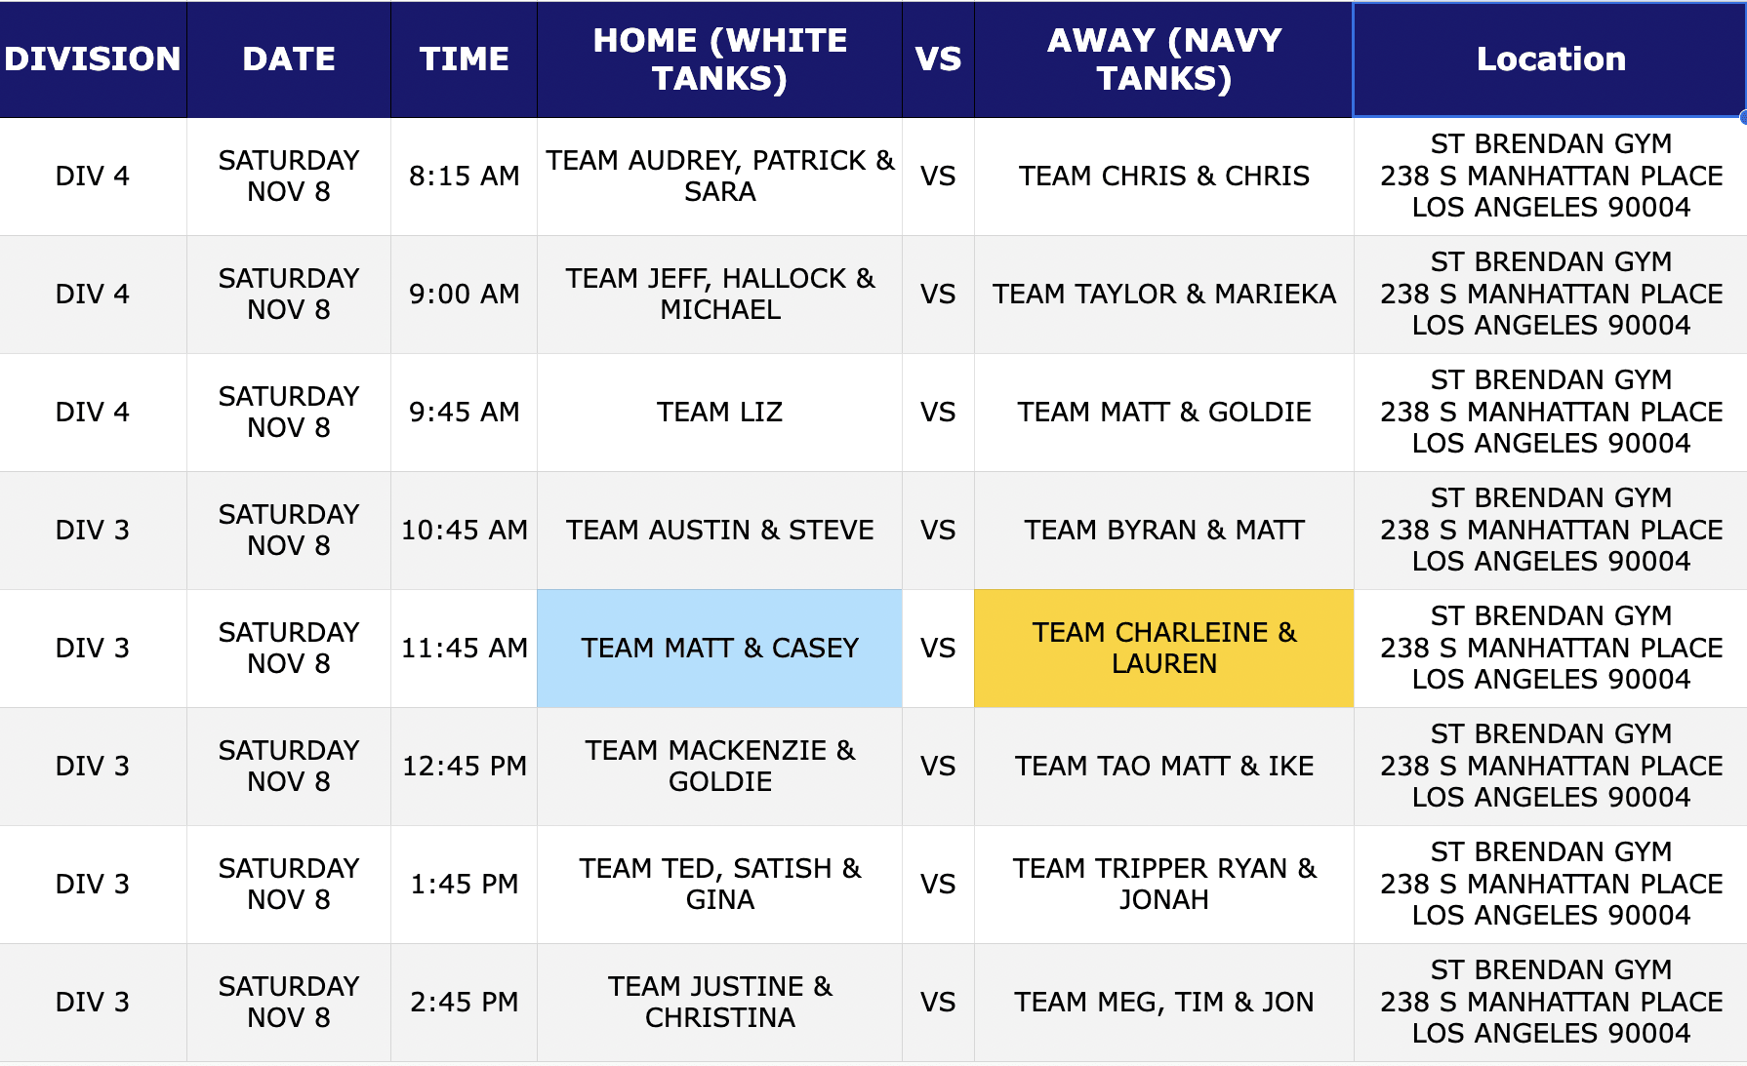Click TEAM JUSTINE & CHRISTINA cell
The height and width of the screenshot is (1066, 1747).
719,1003
